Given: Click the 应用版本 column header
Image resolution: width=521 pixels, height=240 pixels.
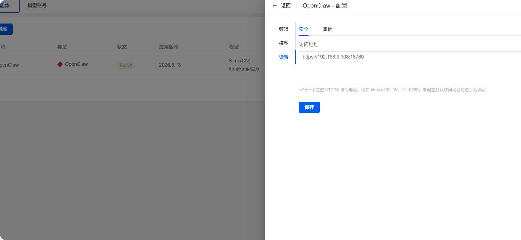Looking at the screenshot, I should [169, 47].
